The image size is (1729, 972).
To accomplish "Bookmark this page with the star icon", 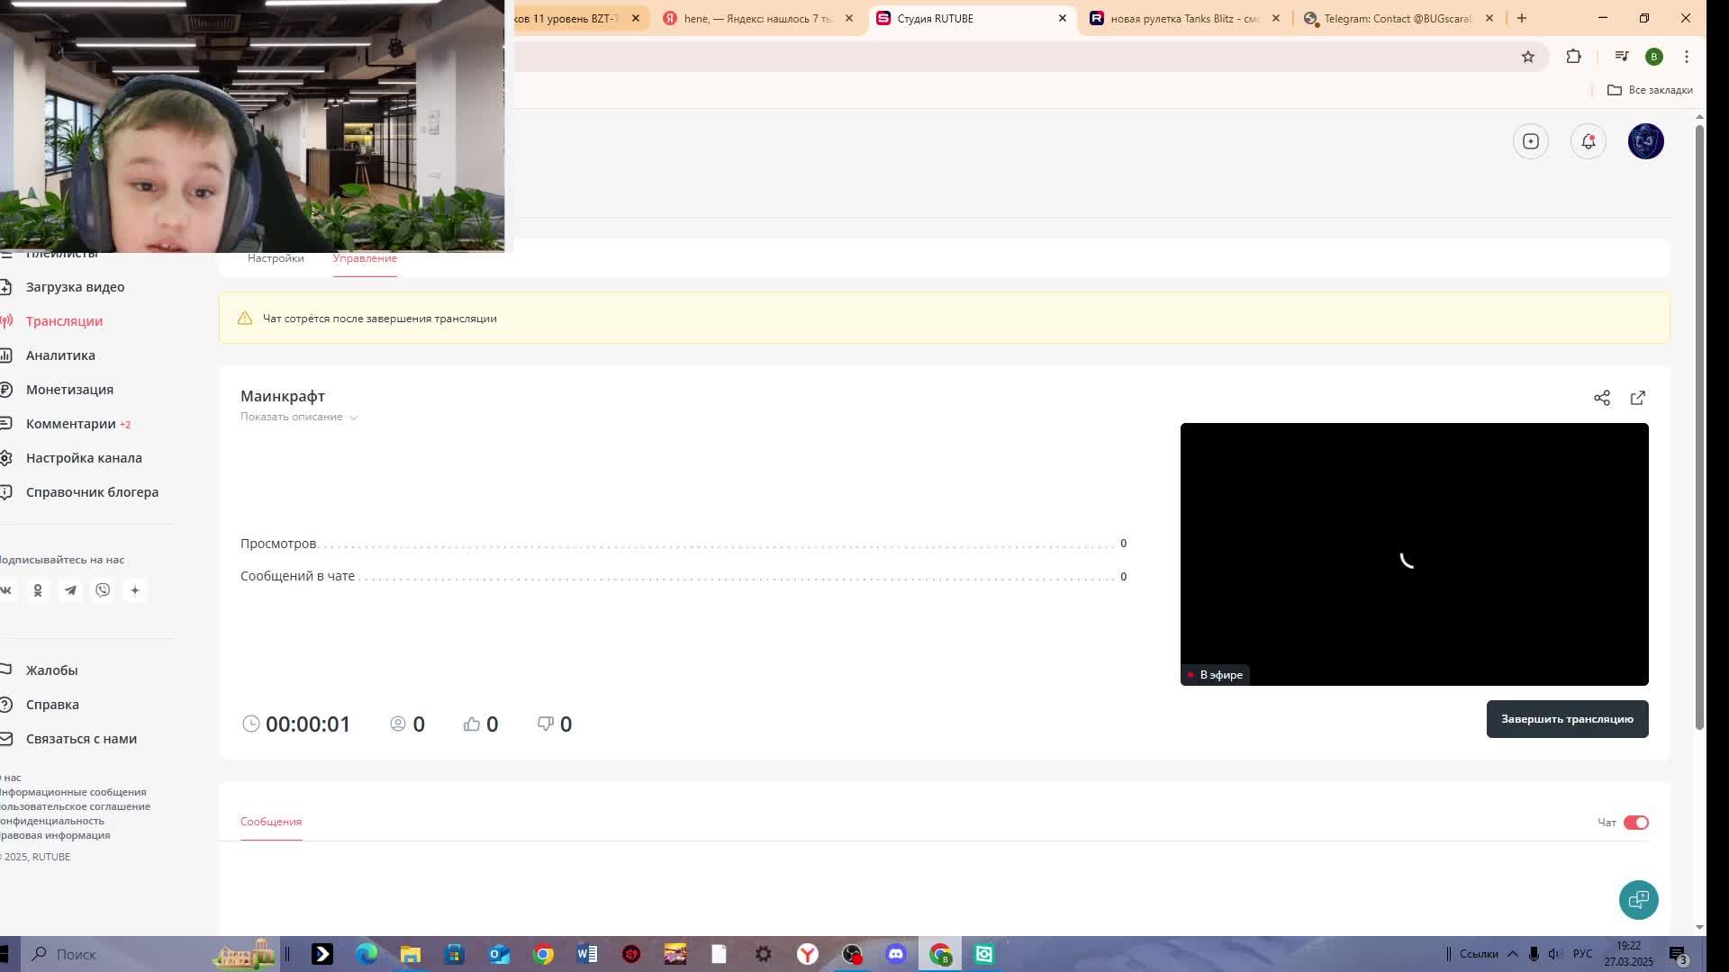I will coord(1527,57).
